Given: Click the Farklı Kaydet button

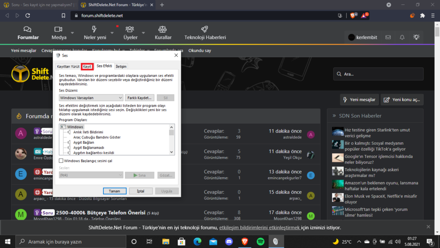Looking at the screenshot, I should coord(139,98).
